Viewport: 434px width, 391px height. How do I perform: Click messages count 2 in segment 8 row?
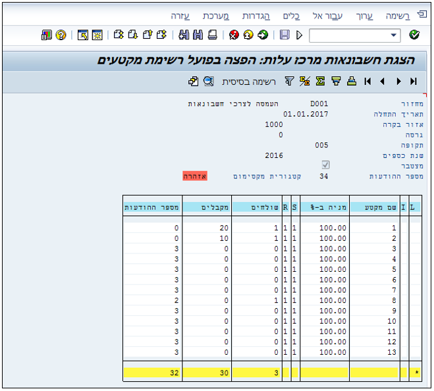(x=176, y=301)
